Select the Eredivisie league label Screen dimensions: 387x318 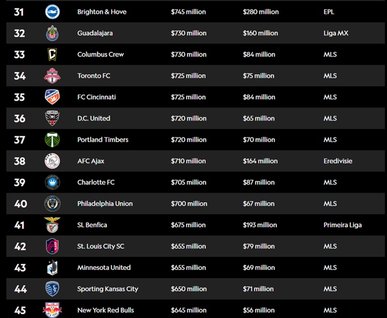[338, 161]
